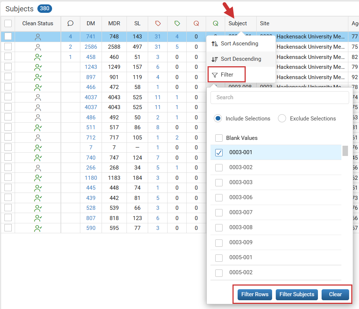Viewport: 359px width, 309px height.
Task: Click clean status icon in DM 741 row
Action: pos(38,37)
